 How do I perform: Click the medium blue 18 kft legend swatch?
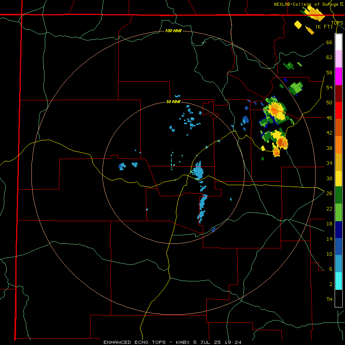(338, 246)
